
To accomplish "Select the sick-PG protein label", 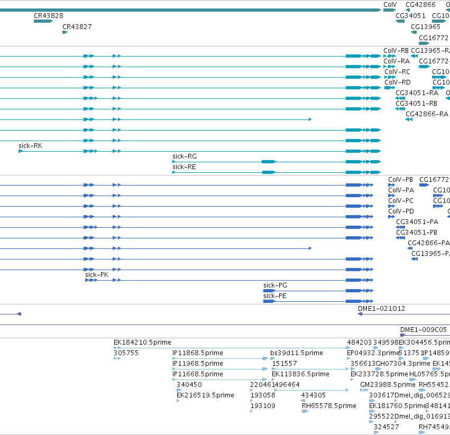I will pyautogui.click(x=275, y=286).
